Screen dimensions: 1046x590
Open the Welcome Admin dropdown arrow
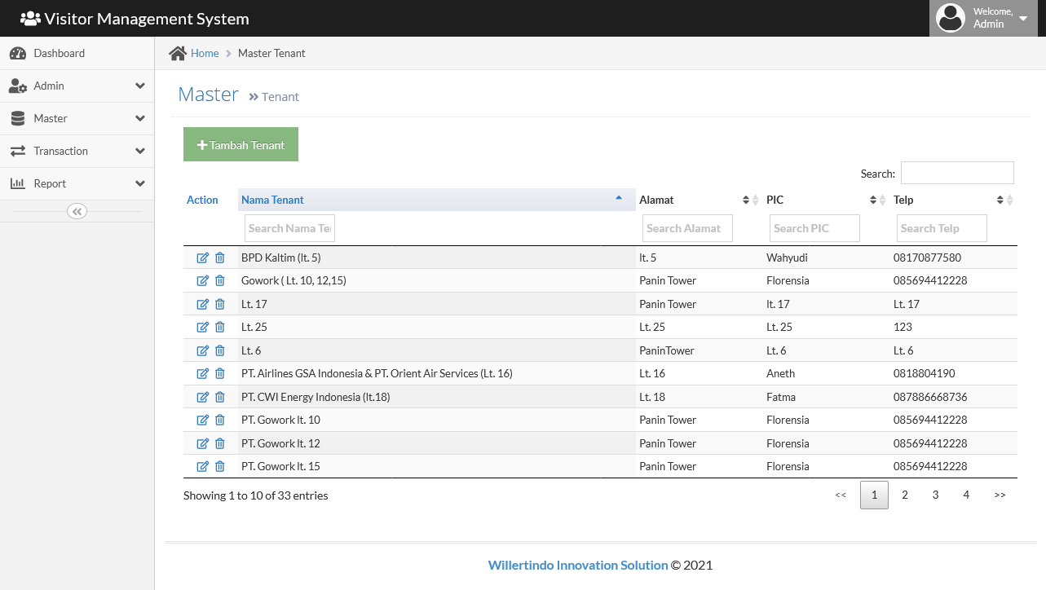(1023, 18)
